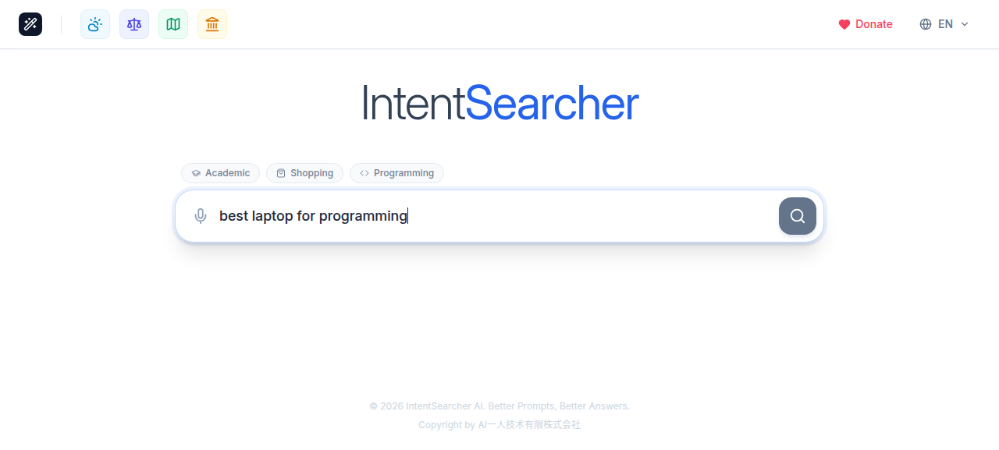
Task: Open the AI一人技術有限株式会社 copyright link
Action: click(528, 425)
